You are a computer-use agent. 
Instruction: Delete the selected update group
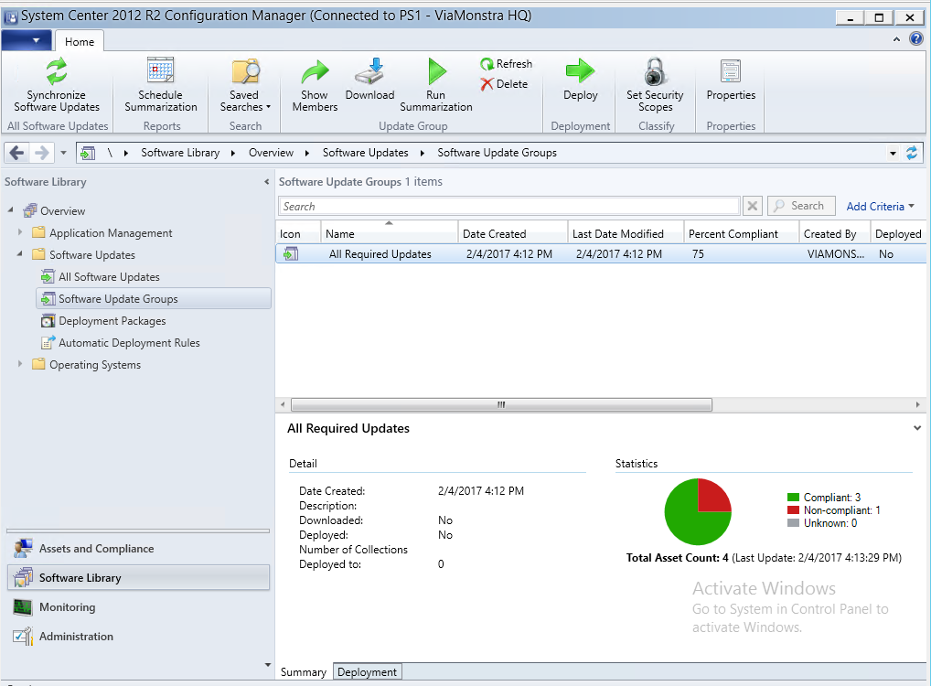504,84
